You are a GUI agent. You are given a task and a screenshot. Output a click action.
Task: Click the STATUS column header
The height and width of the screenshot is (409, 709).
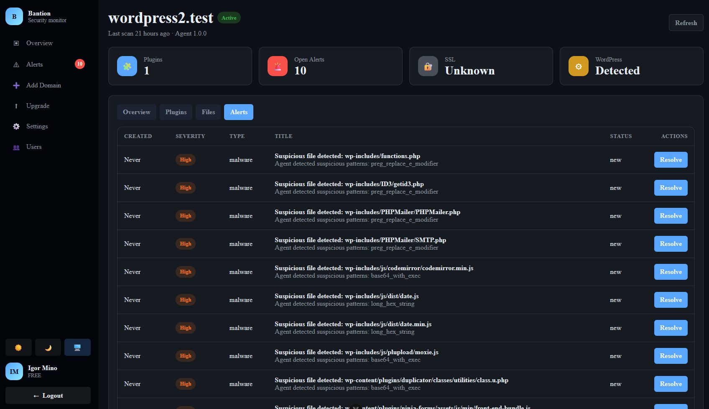click(621, 136)
